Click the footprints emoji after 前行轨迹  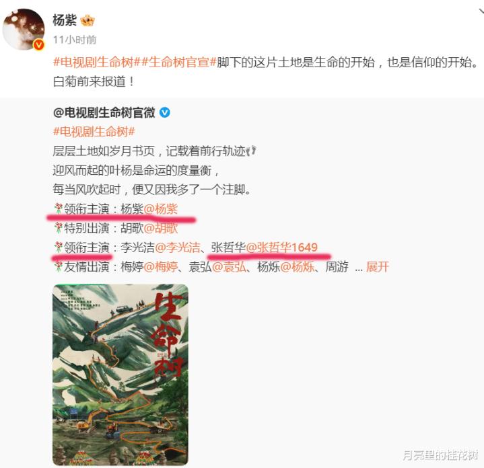(251, 151)
